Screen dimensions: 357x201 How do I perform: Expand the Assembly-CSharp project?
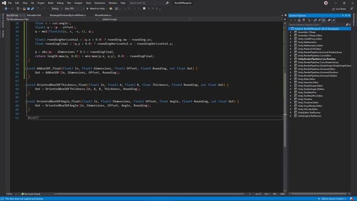tap(291, 32)
